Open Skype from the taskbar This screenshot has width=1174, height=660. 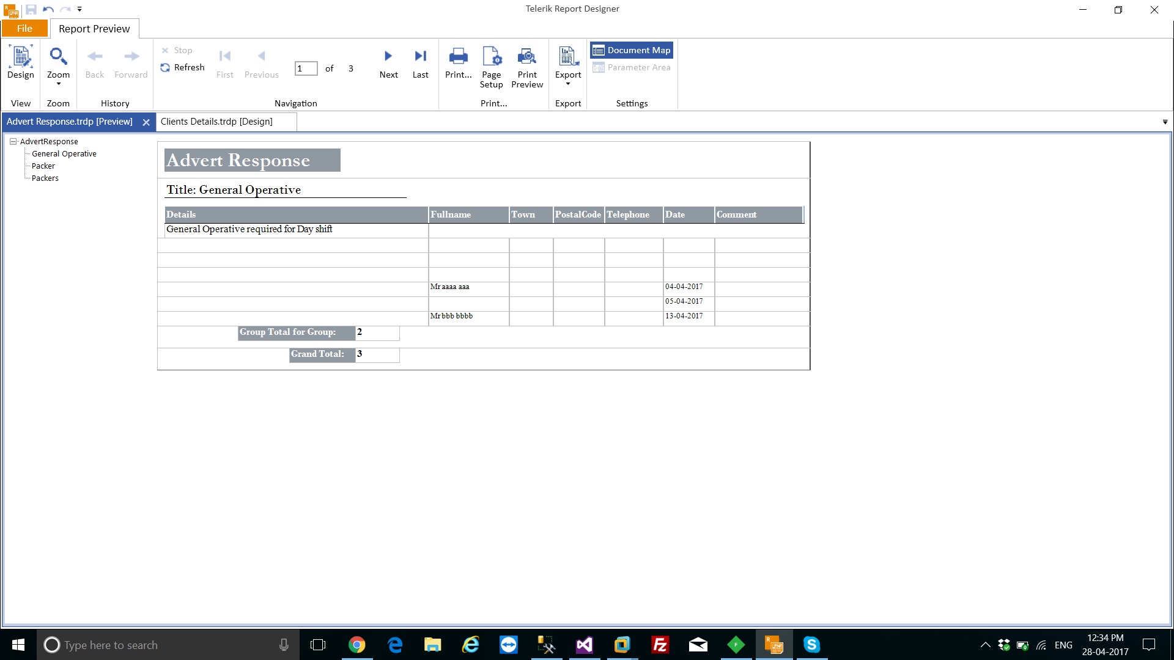click(x=811, y=645)
